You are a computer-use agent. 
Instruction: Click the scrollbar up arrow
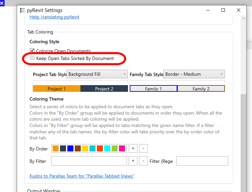click(244, 18)
